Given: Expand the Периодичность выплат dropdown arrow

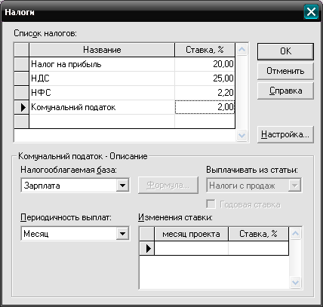Looking at the screenshot, I should [x=122, y=234].
